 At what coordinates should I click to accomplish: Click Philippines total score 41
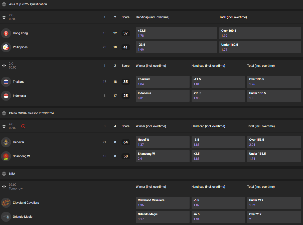coord(125,47)
